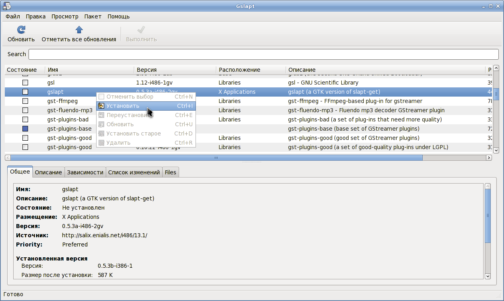504x301 pixels.
Task: Select the gst-ffmpeg package name
Action: click(62, 101)
